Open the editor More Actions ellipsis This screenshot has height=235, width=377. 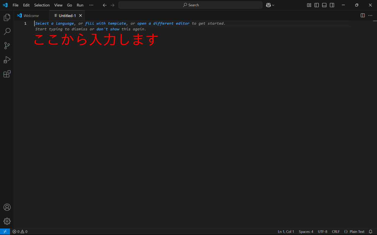[x=370, y=16]
